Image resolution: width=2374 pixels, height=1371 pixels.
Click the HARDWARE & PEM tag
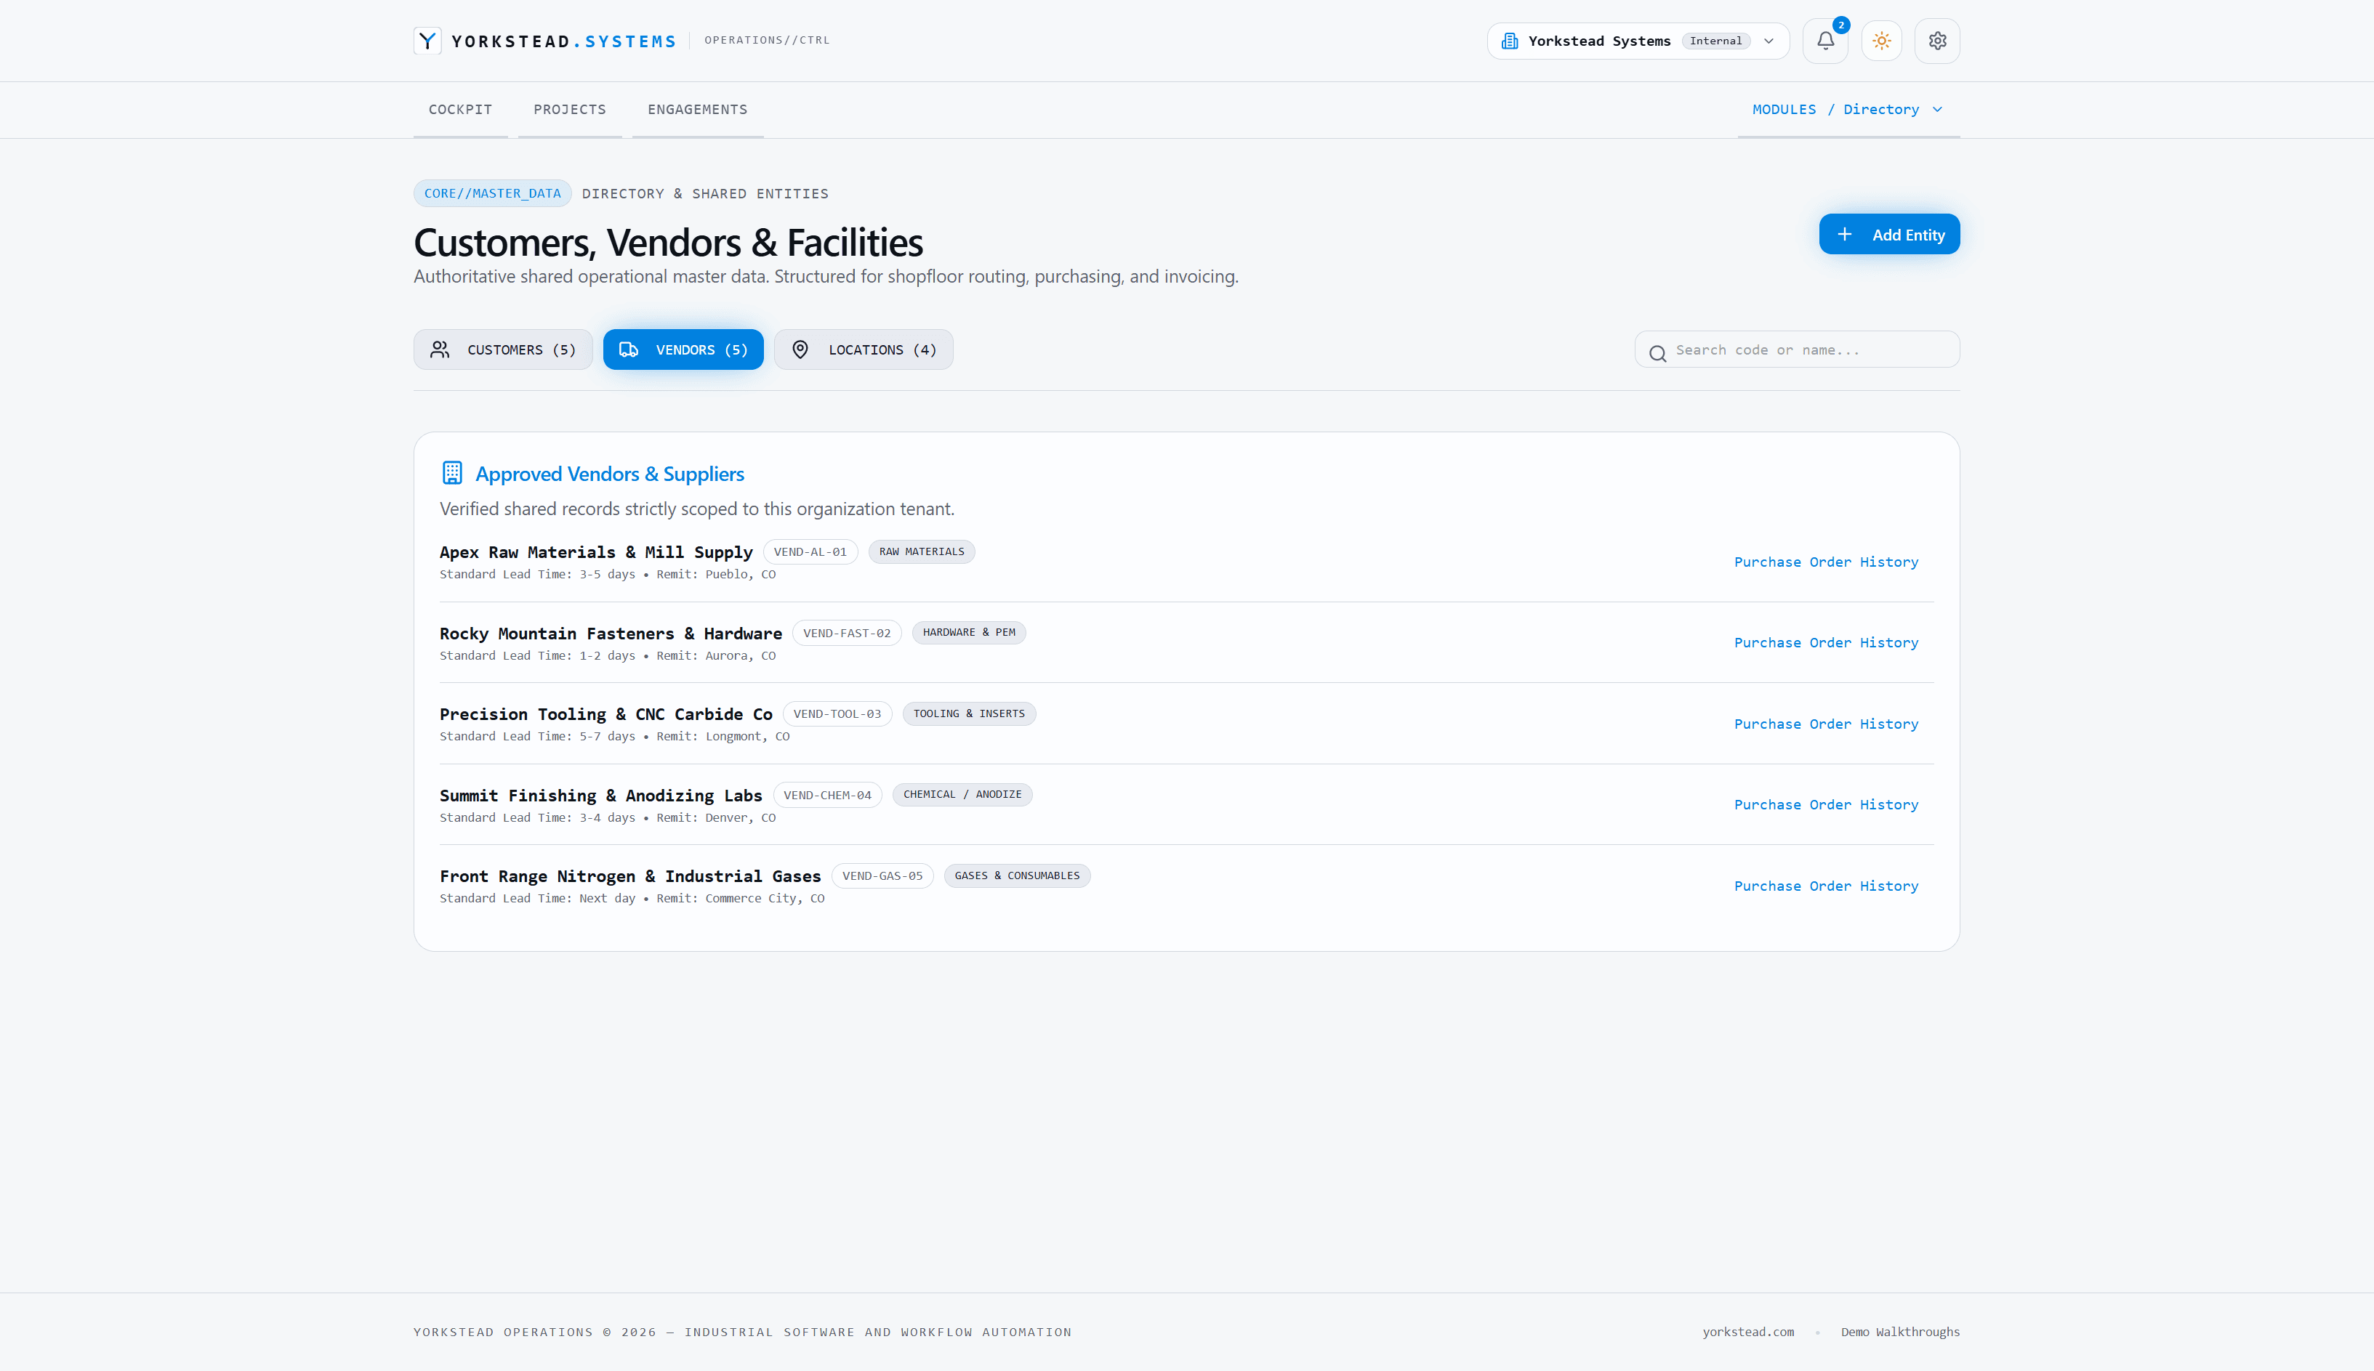pyautogui.click(x=968, y=633)
